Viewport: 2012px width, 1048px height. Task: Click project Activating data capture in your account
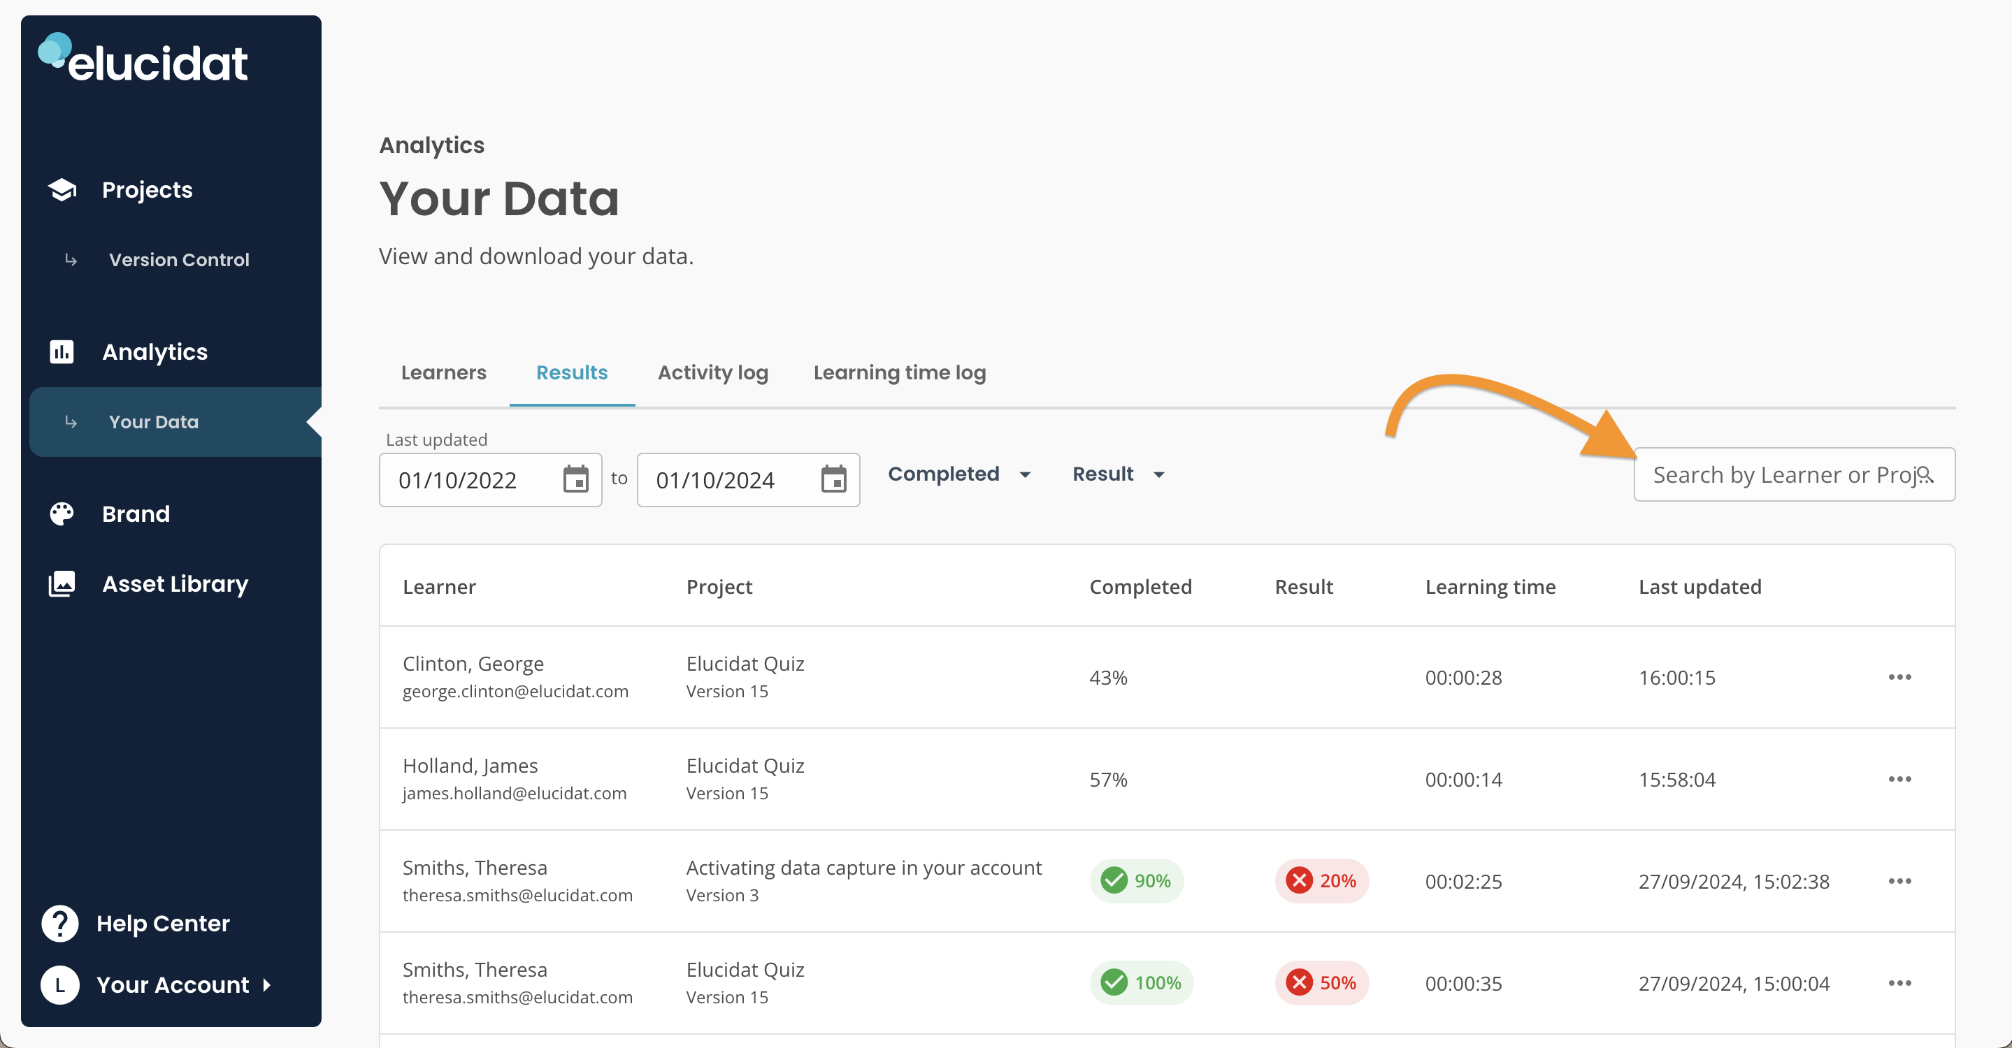pyautogui.click(x=864, y=868)
